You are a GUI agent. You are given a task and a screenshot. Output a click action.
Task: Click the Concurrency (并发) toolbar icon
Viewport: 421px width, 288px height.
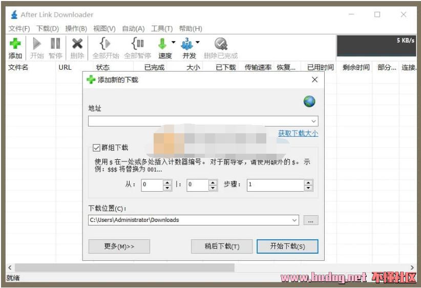(187, 44)
